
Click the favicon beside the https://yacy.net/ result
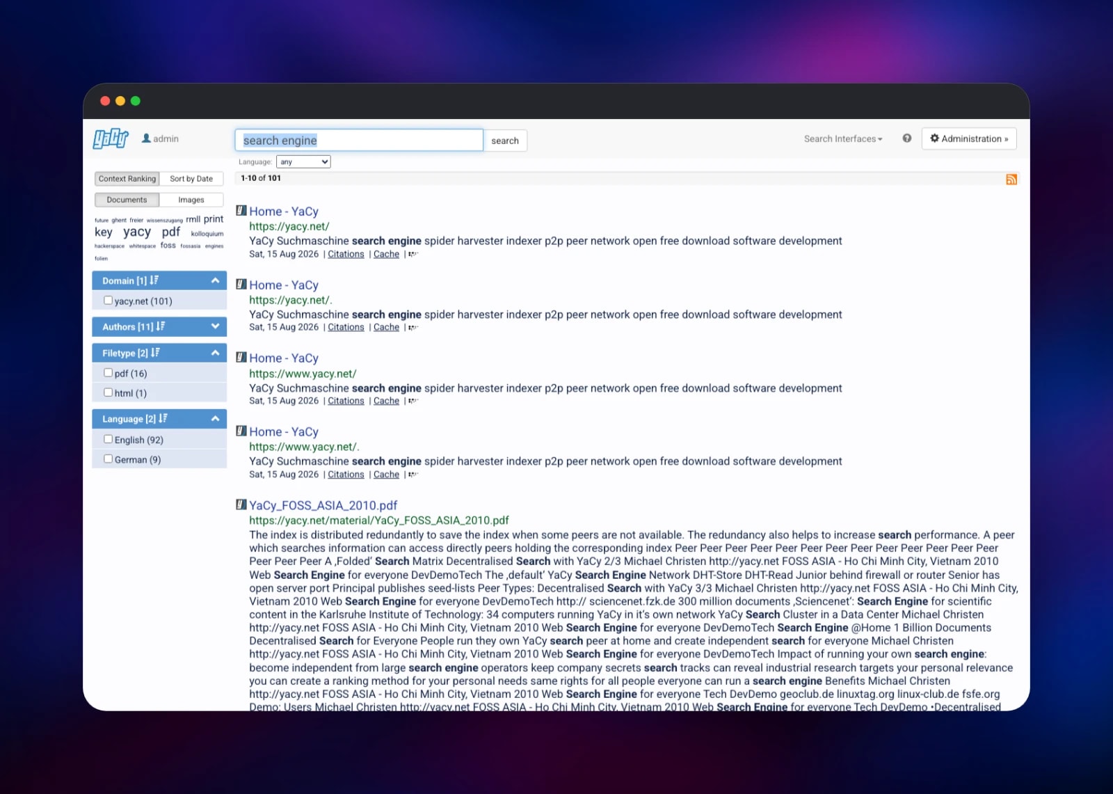(241, 210)
